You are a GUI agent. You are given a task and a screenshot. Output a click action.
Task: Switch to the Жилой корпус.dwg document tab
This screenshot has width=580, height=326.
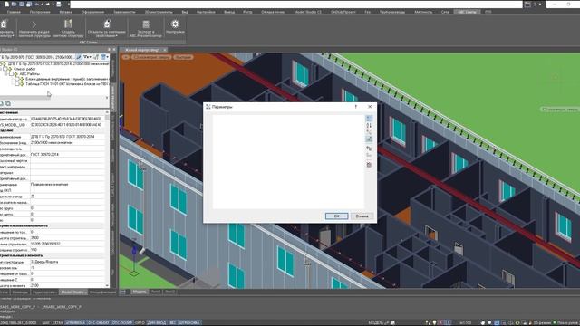(142, 50)
